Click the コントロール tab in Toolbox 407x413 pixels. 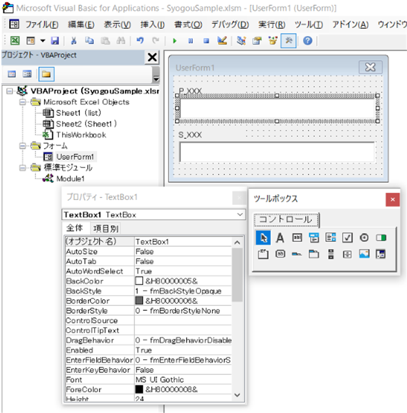pyautogui.click(x=286, y=220)
